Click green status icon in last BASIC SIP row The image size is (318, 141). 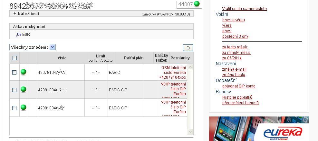[23, 107]
